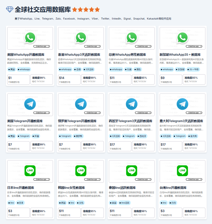Click Telegram icon on 西班牙Telegram3天活跃 card
This screenshot has height=224, width=212.
[132, 104]
